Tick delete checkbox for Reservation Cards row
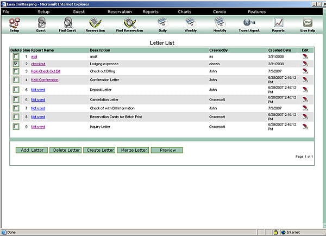 pos(16,117)
